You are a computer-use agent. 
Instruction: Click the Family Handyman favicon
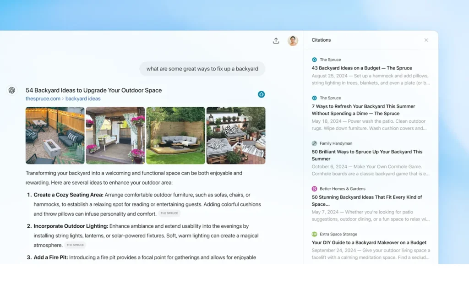coord(314,143)
